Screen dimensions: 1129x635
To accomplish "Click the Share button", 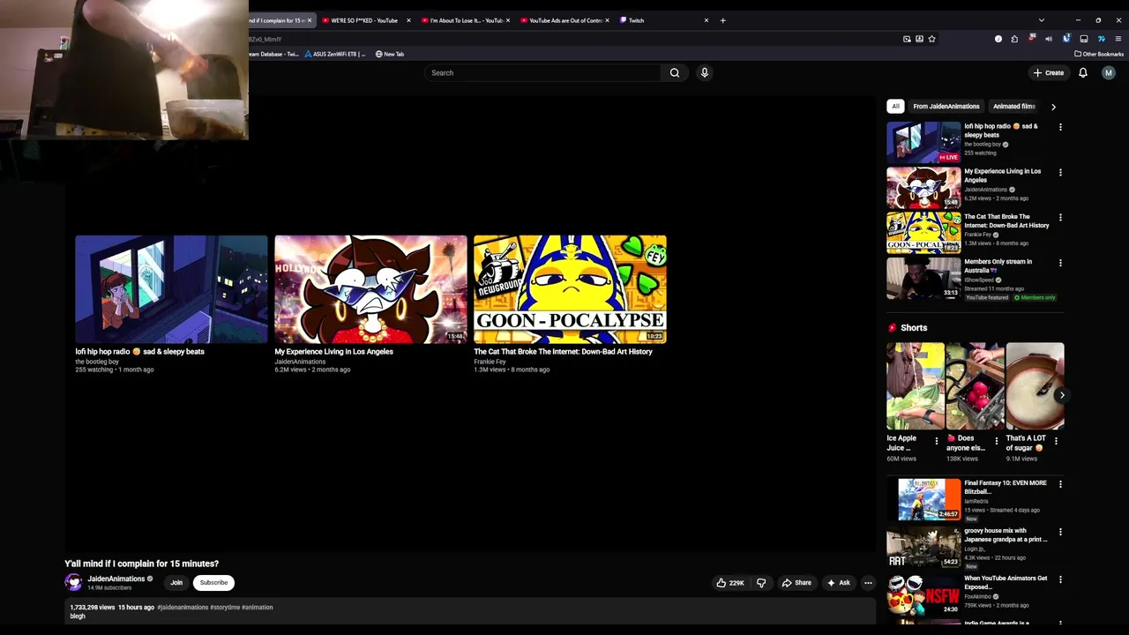I will pyautogui.click(x=796, y=582).
